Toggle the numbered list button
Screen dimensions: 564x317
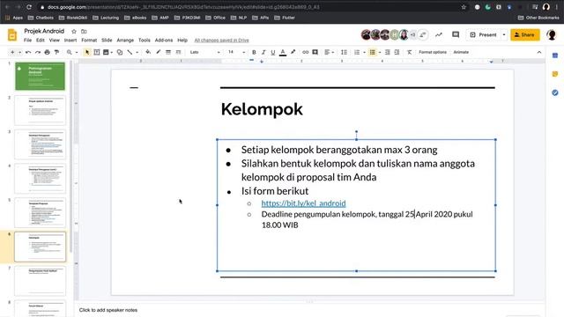[357, 53]
